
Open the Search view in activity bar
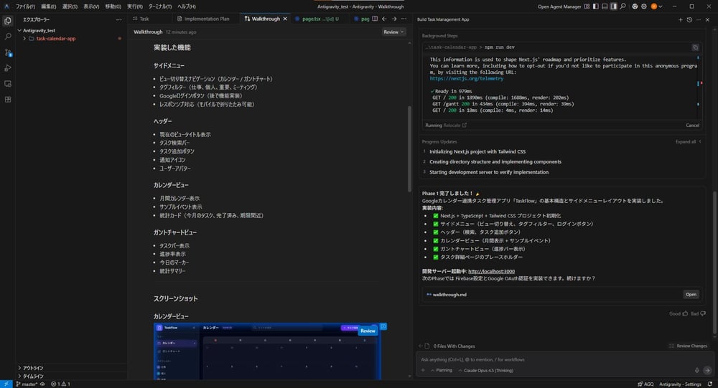8,36
